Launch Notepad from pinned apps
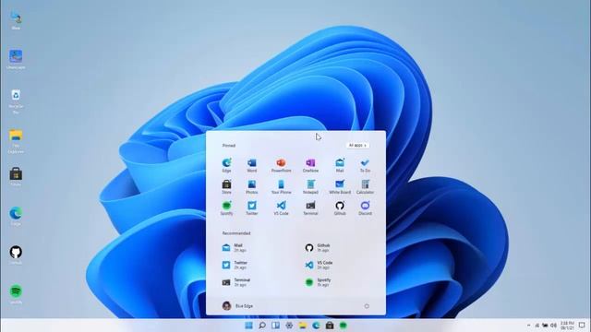This screenshot has width=591, height=332. [x=310, y=186]
